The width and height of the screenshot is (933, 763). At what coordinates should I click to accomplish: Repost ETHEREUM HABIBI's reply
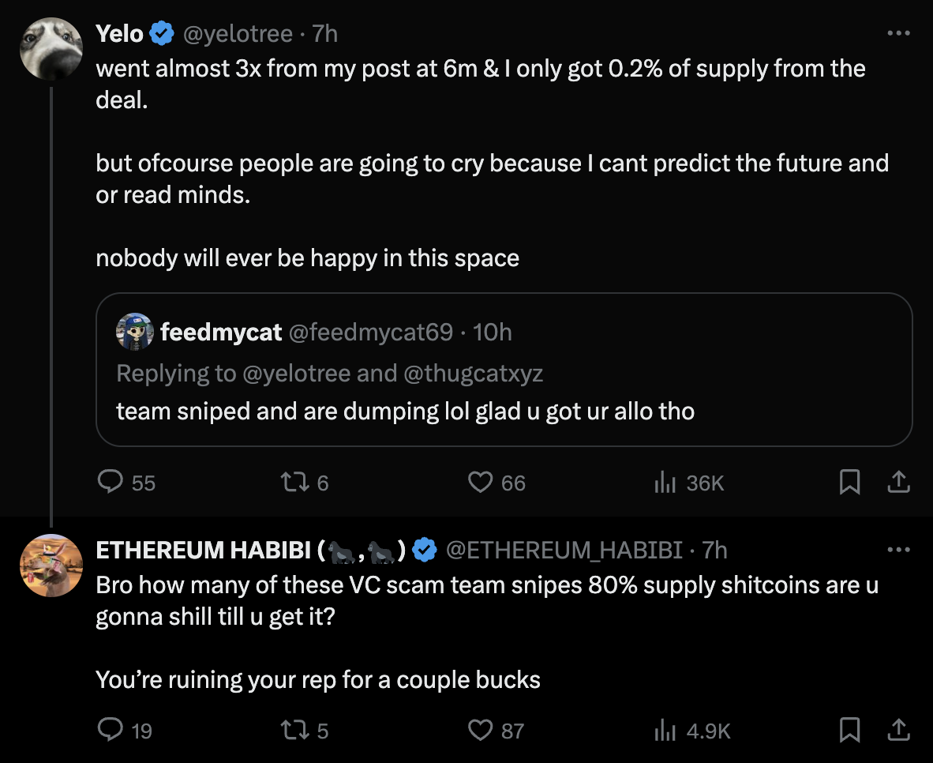(293, 731)
